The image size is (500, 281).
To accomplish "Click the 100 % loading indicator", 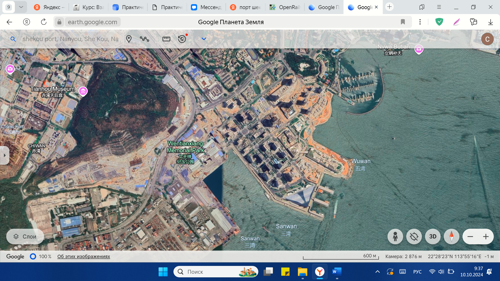I will [x=41, y=257].
